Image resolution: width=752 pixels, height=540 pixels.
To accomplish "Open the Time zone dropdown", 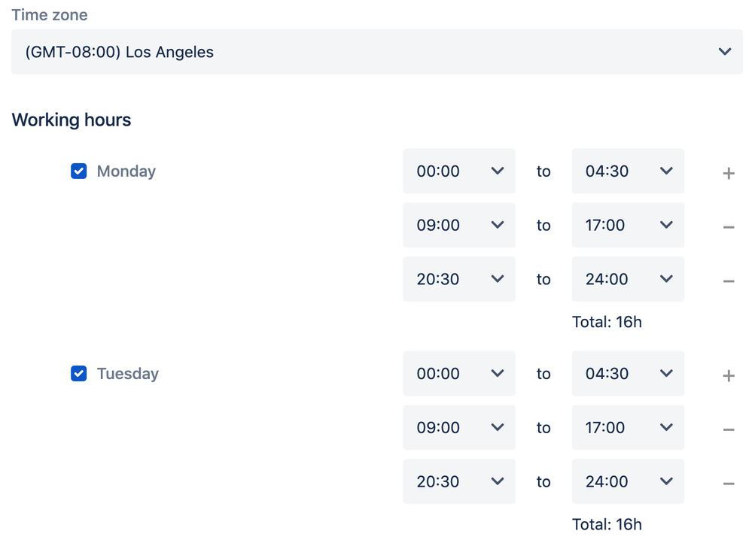I will 376,52.
